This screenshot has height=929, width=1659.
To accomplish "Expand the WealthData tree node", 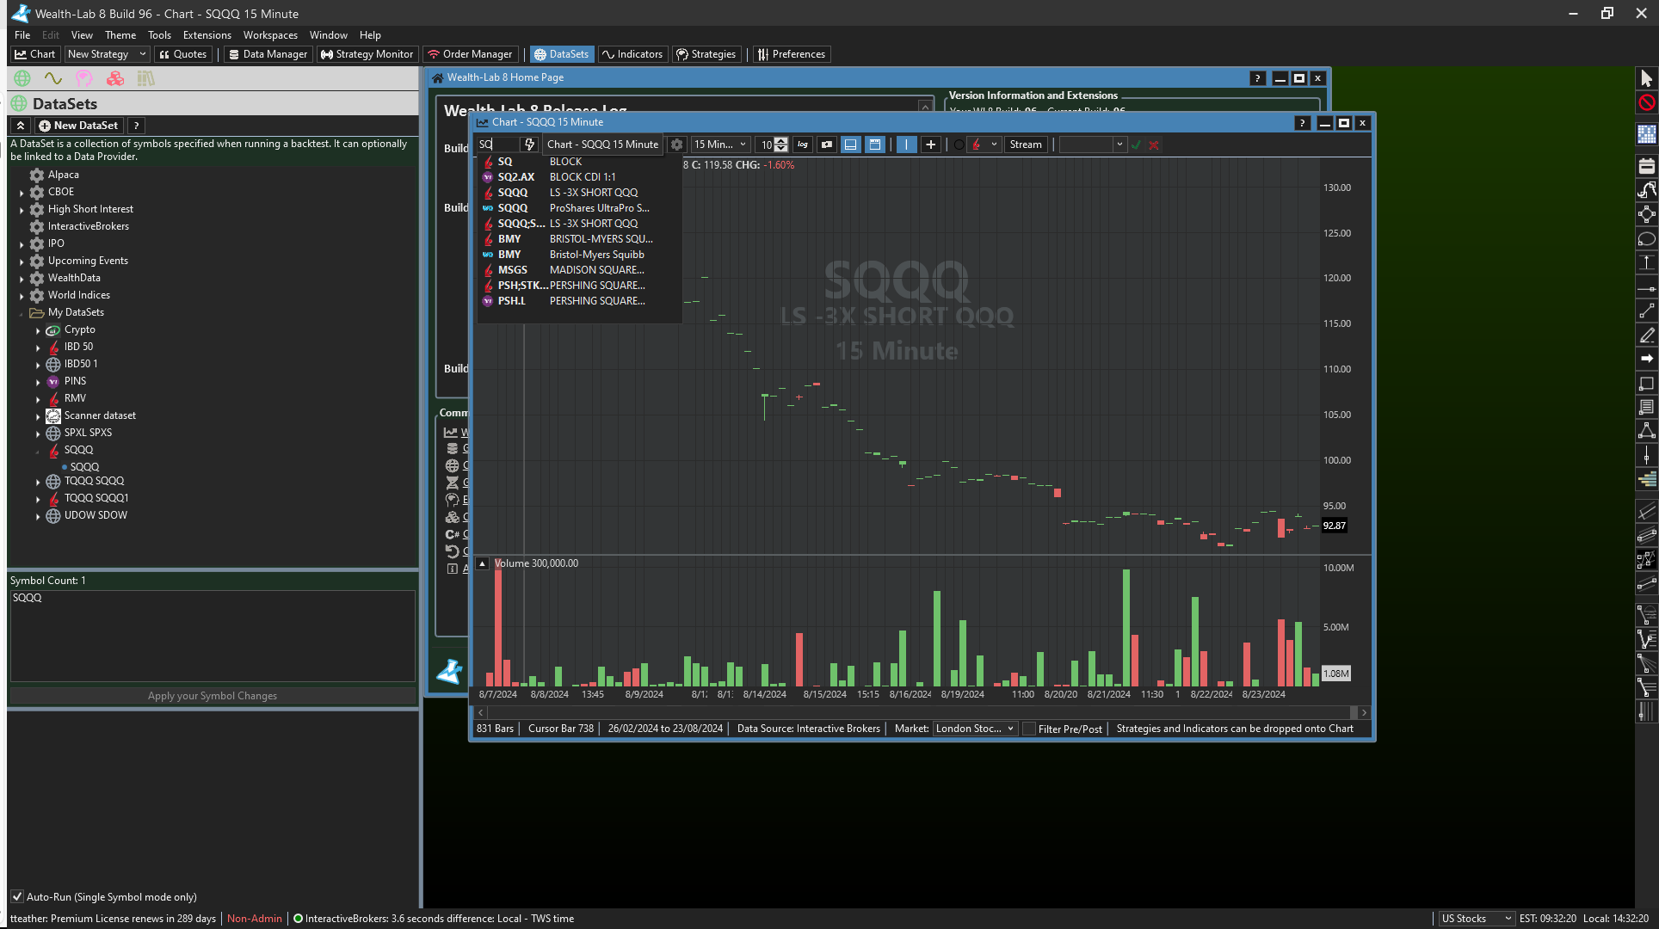I will [x=22, y=278].
